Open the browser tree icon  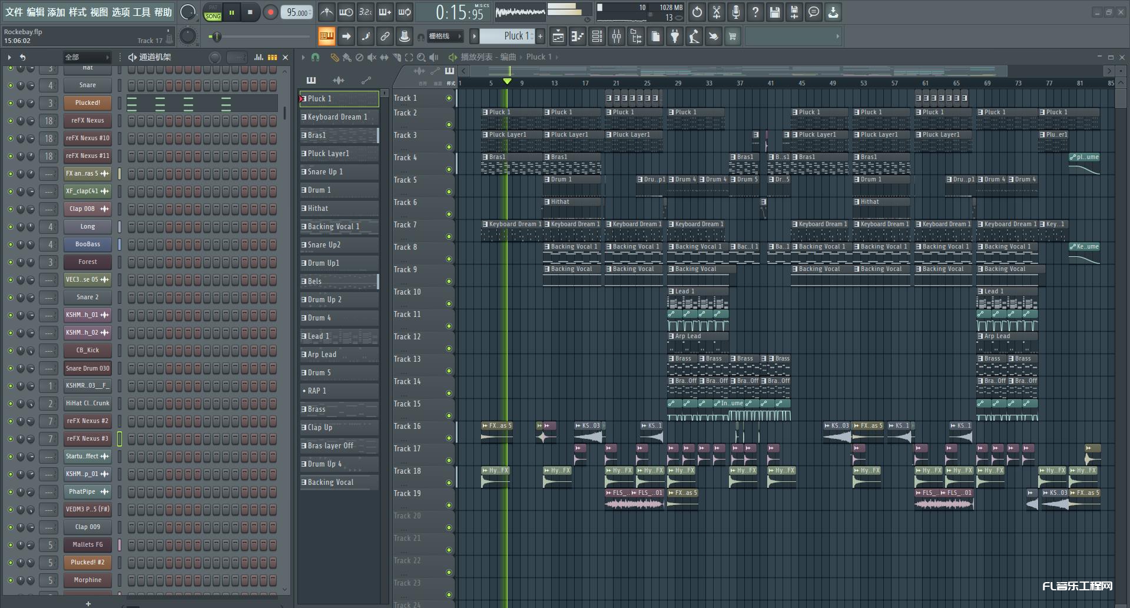pyautogui.click(x=636, y=37)
